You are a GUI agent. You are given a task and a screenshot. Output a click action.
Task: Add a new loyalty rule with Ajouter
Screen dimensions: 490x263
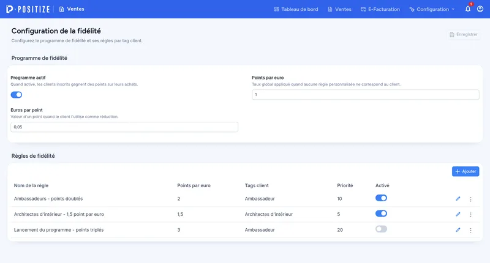[x=466, y=171]
